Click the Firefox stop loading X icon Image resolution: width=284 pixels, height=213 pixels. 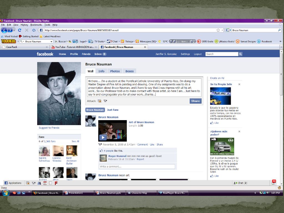(27, 30)
